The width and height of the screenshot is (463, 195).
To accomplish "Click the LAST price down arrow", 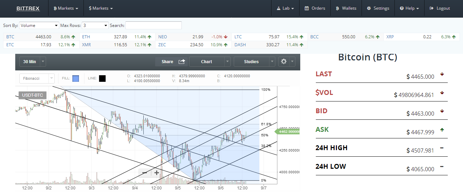I will (x=442, y=74).
